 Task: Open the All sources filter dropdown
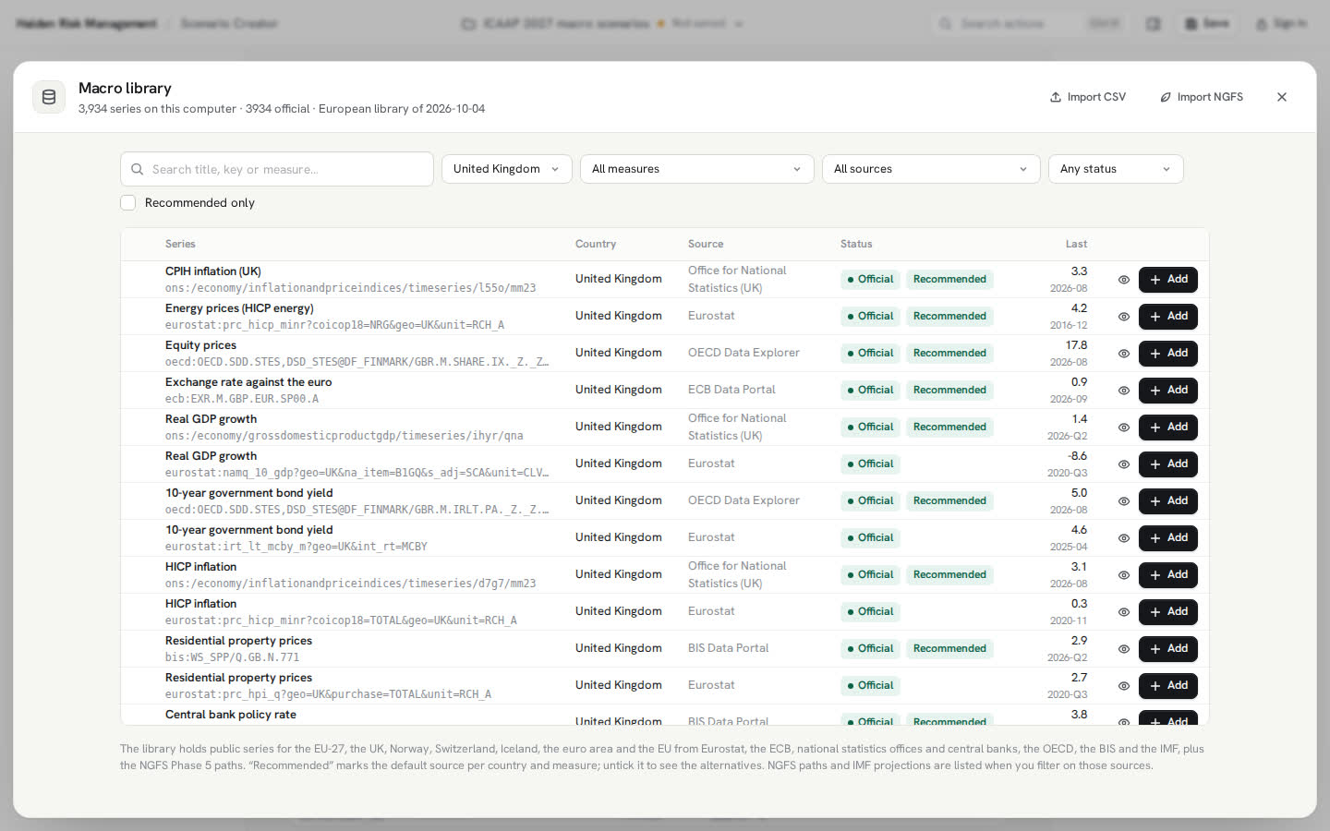[930, 169]
